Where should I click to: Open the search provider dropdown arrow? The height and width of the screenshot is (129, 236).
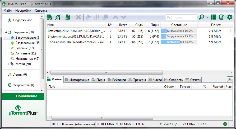tap(207, 17)
